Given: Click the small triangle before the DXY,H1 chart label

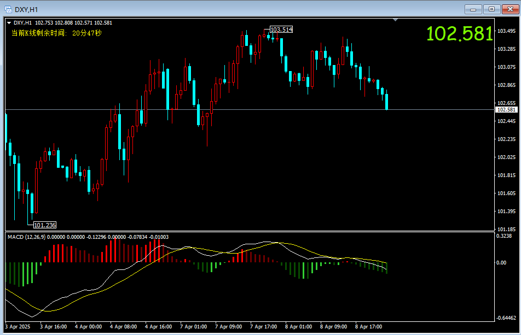Looking at the screenshot, I should point(9,23).
